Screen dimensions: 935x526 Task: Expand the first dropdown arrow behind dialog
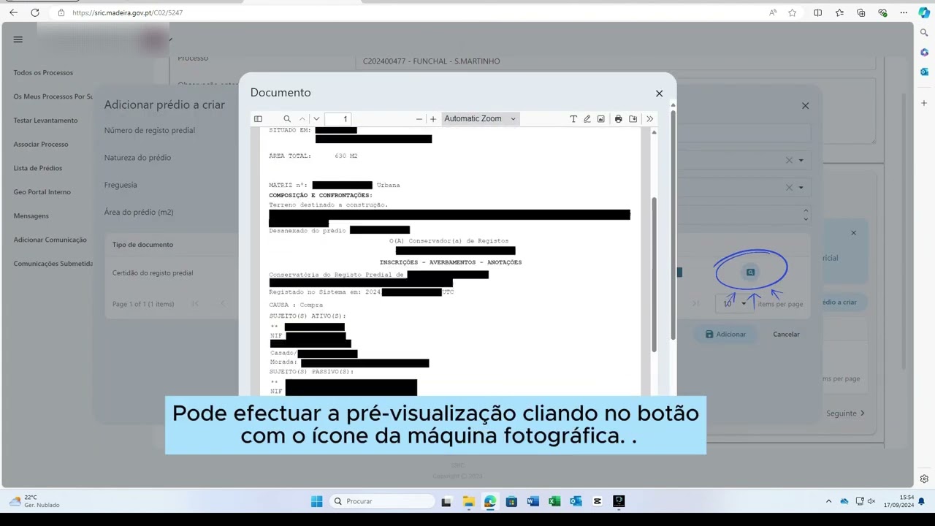(801, 160)
